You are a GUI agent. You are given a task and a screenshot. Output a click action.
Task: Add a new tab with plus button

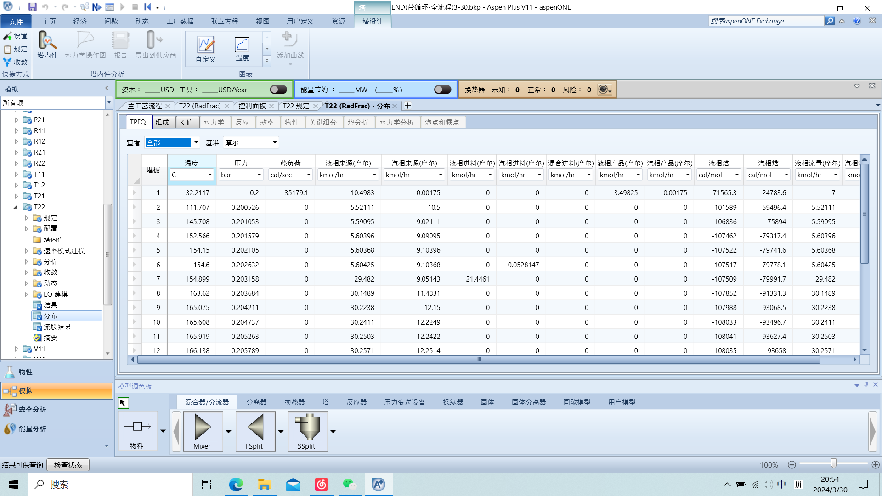point(407,106)
